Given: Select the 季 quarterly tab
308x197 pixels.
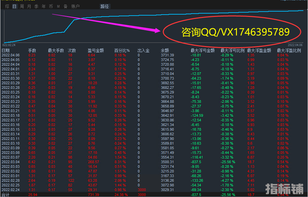Looking at the screenshot, I should pos(37,6).
